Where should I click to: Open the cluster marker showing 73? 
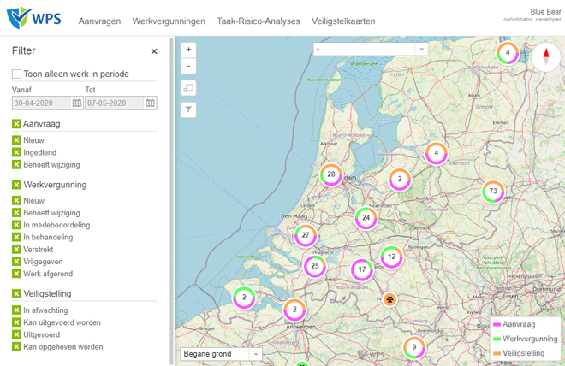pyautogui.click(x=493, y=191)
